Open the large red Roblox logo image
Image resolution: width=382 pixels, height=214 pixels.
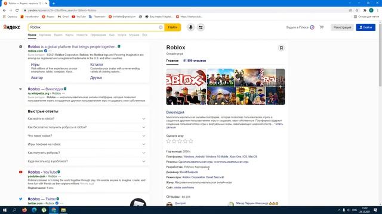coord(186,87)
